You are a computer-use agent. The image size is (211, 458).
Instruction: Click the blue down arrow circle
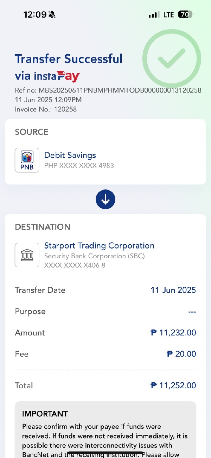[105, 199]
